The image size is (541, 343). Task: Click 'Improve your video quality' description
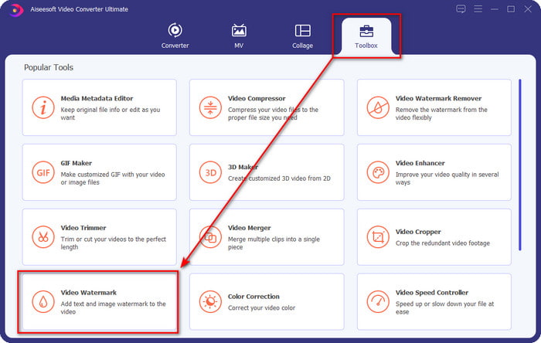(447, 178)
